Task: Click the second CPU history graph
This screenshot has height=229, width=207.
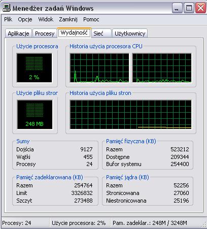Action: click(x=162, y=68)
